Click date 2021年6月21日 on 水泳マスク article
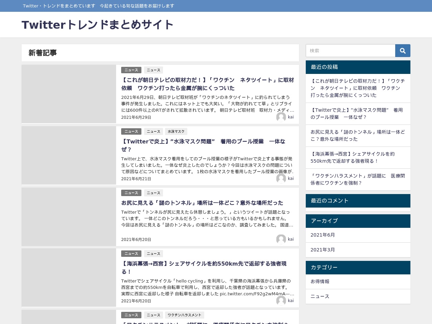Screen dimensions: 432x324 [x=136, y=179]
